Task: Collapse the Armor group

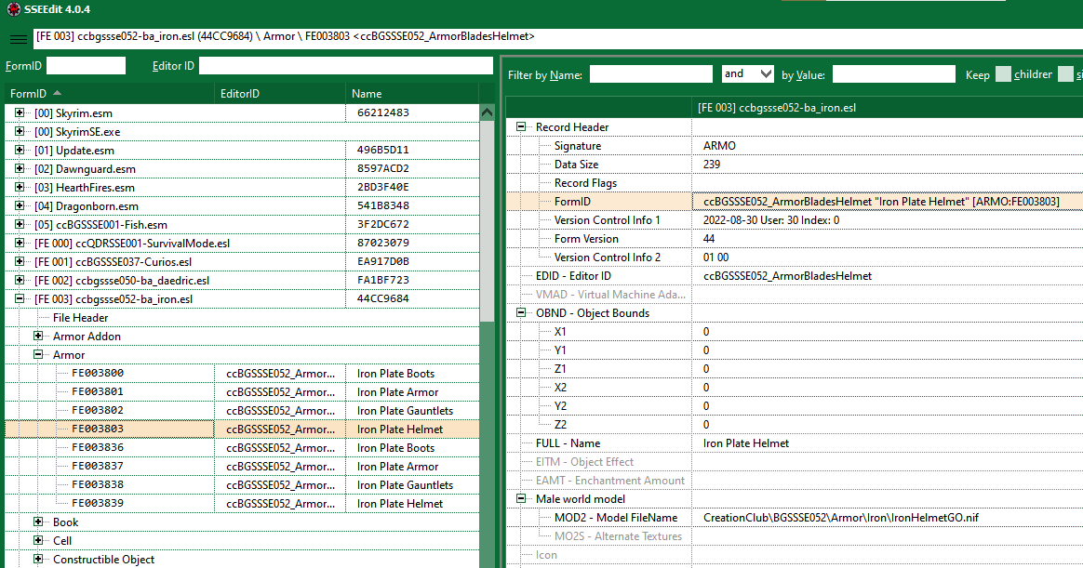Action: point(38,355)
